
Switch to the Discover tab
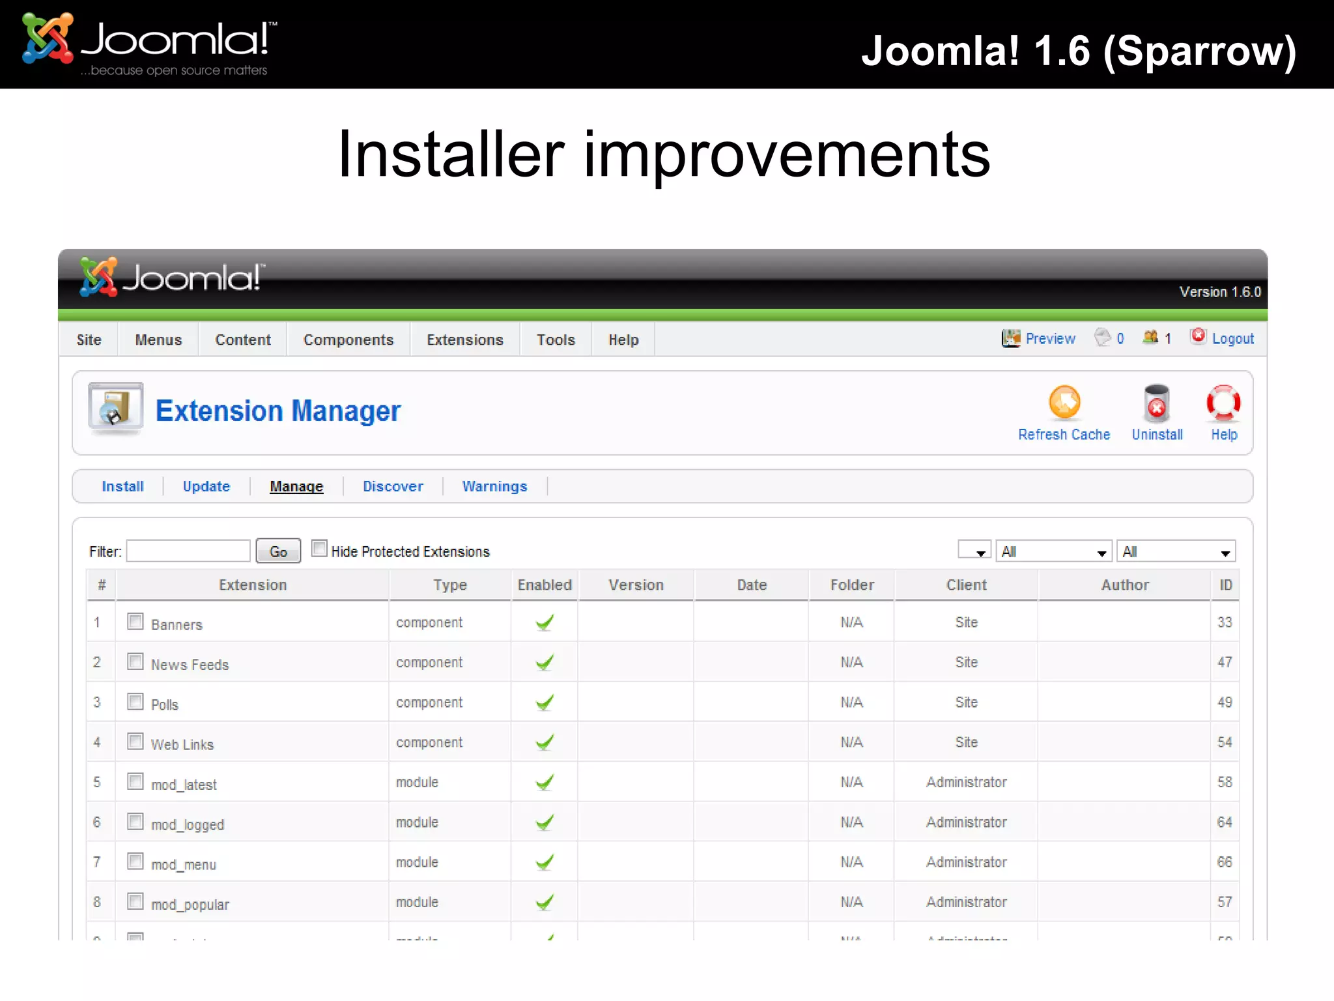click(x=393, y=486)
